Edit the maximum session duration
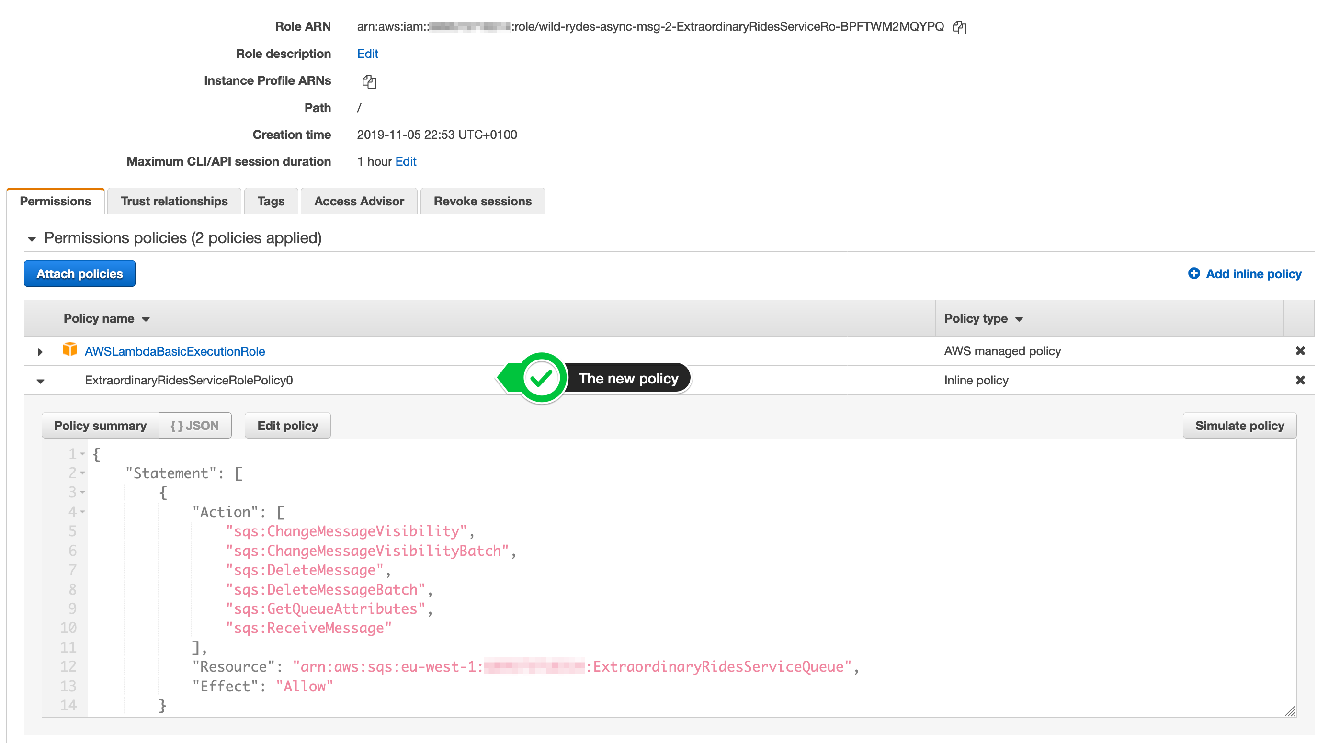Viewport: 1340px width, 743px height. click(406, 162)
